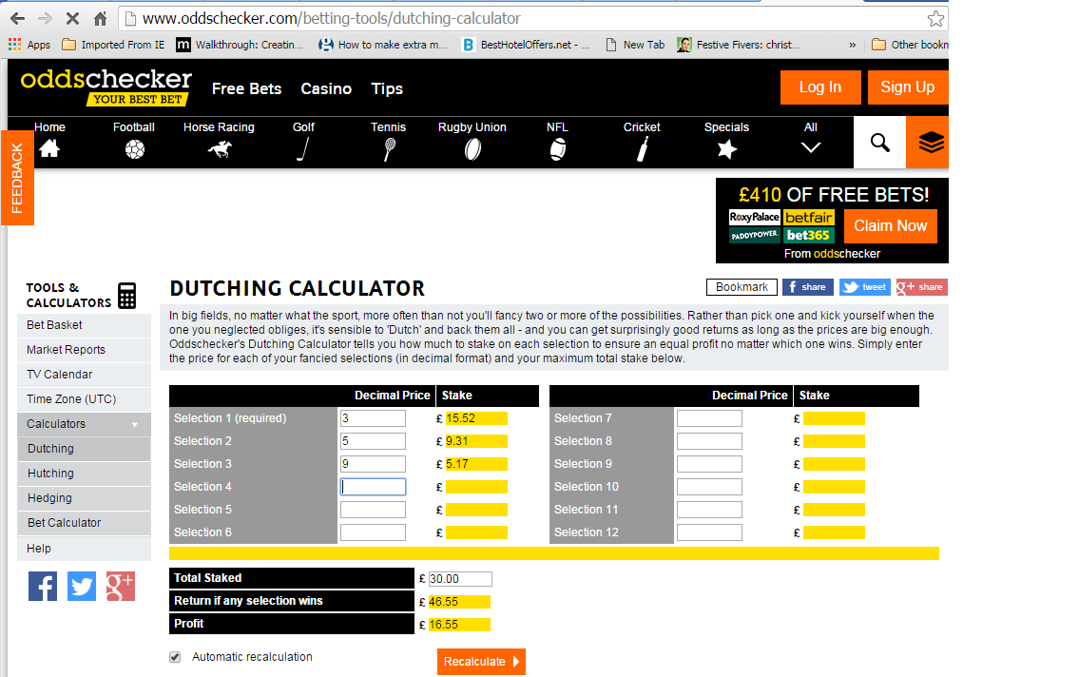This screenshot has height=677, width=1079.
Task: Open Football ball icon
Action: (x=135, y=148)
